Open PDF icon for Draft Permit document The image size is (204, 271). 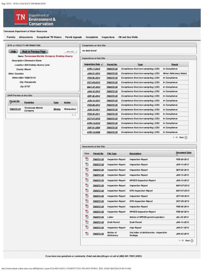(86, 222)
